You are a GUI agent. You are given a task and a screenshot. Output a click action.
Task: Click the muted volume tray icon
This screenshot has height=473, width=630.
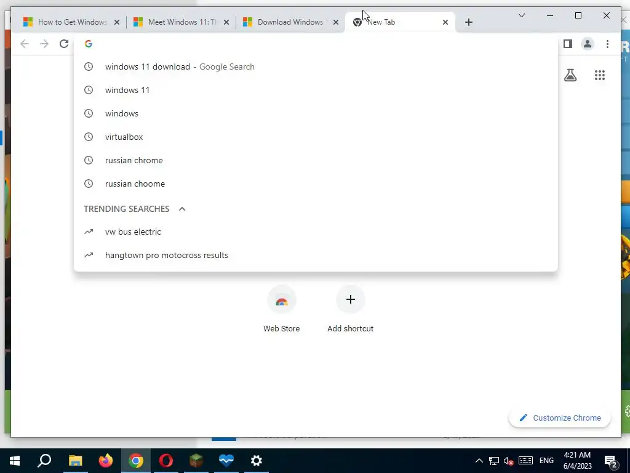coord(509,461)
